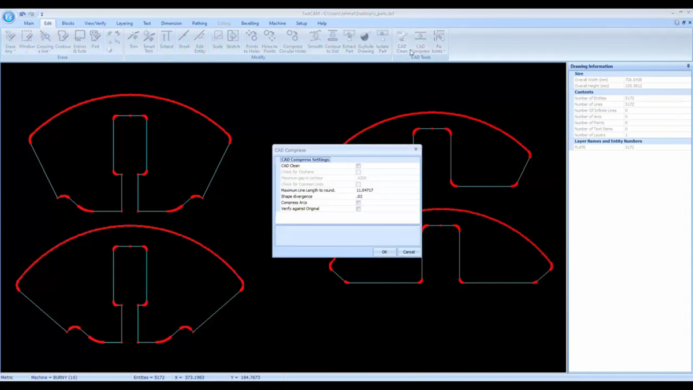
Task: Edit the Maximum Line Length to round value
Action: (388, 191)
